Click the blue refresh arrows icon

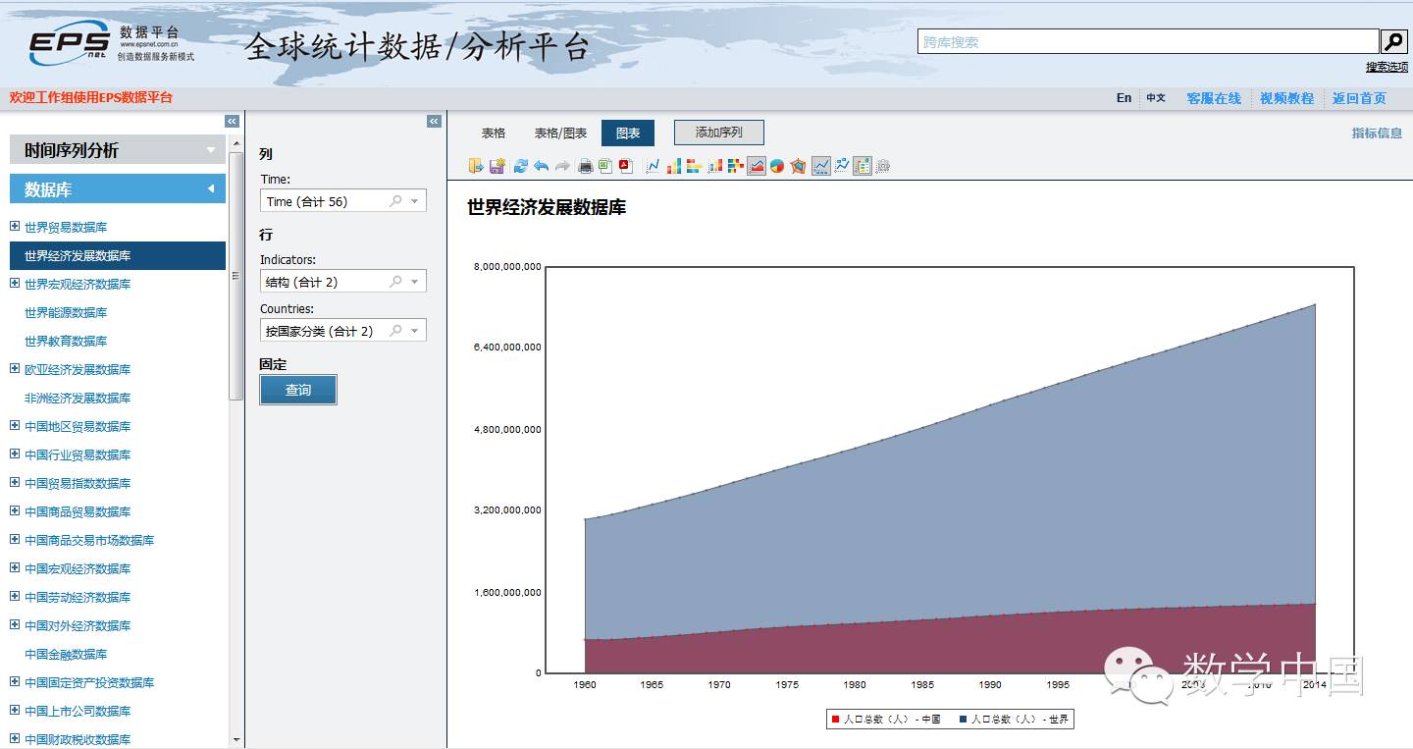coord(520,166)
